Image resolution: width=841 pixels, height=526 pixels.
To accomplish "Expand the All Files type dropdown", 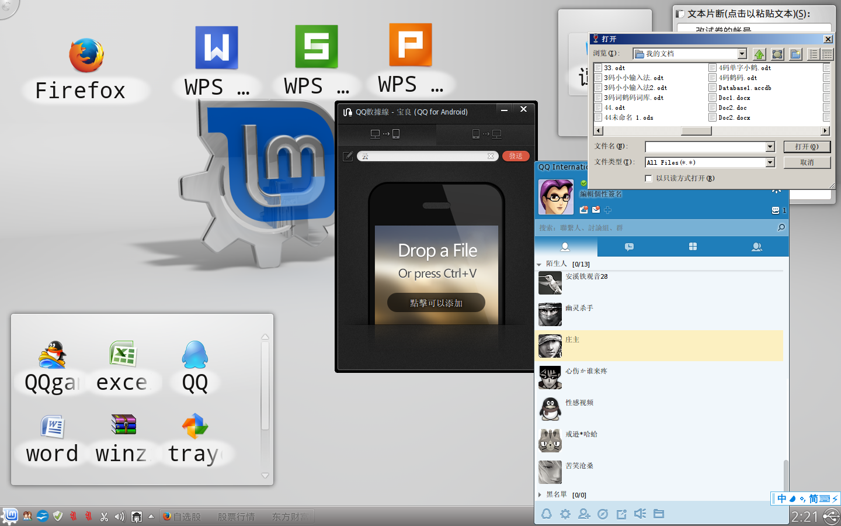I will 770,162.
